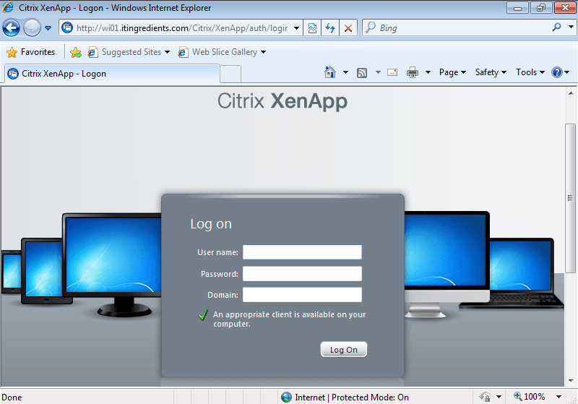Click the green checkmark client status icon

[x=203, y=315]
